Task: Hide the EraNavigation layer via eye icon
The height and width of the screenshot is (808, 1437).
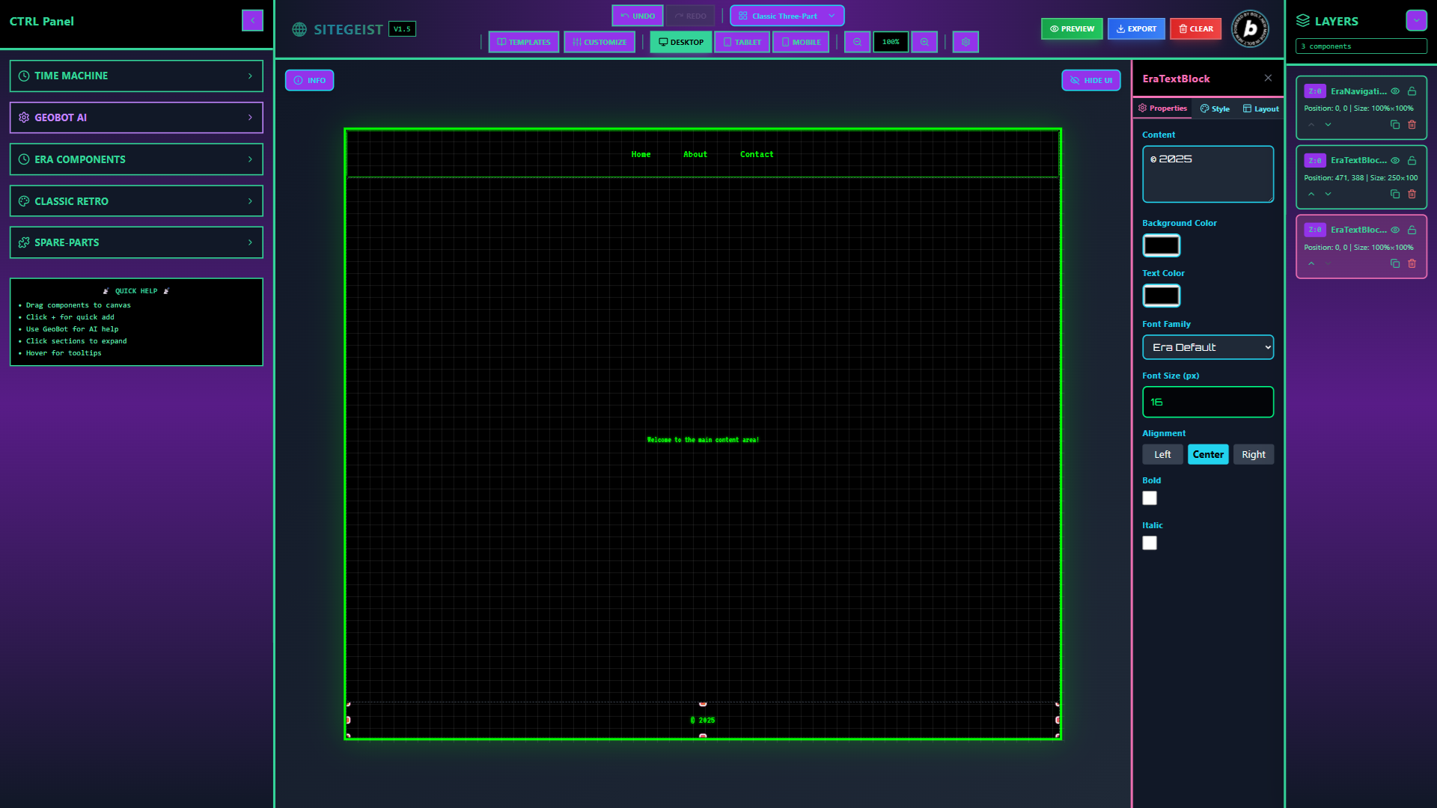Action: 1395,91
